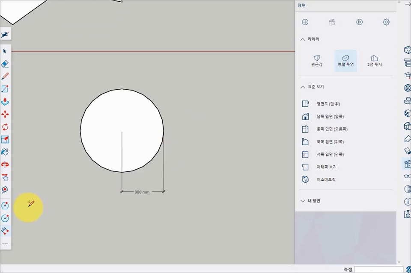The width and height of the screenshot is (411, 273).
Task: Collapse the scenes panel with top arrow
Action: tap(408, 4)
